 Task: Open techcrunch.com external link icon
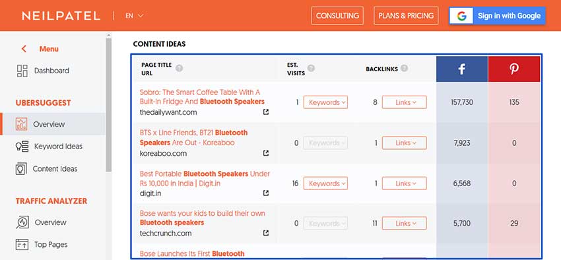pos(266,233)
